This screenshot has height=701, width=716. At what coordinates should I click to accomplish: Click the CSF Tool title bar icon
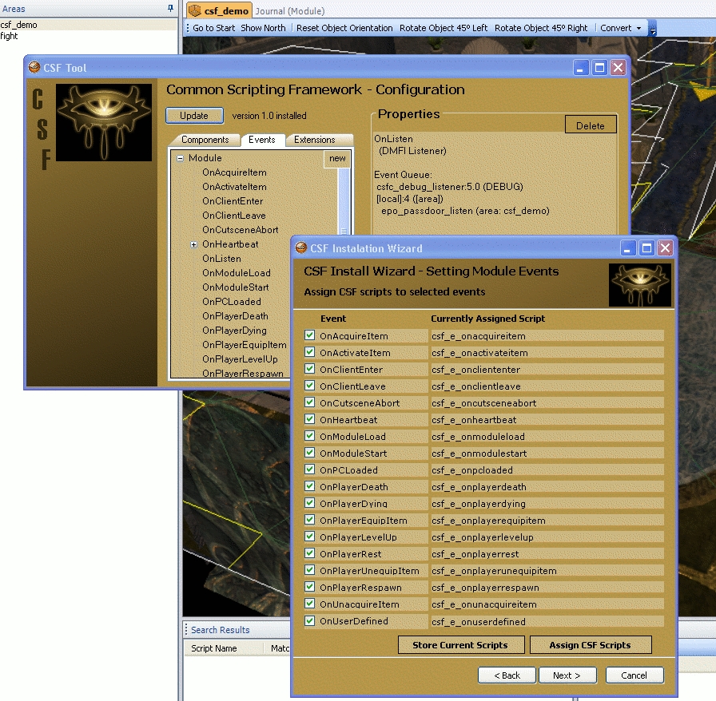point(34,68)
